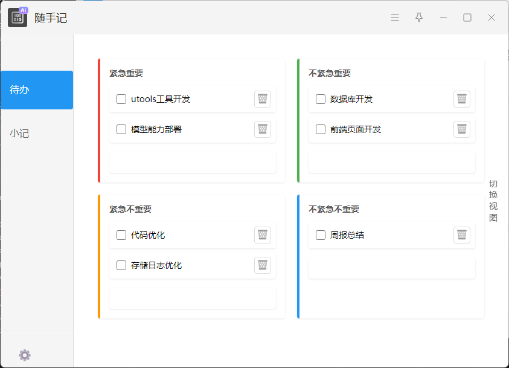This screenshot has height=368, width=509.
Task: Delete the 前端页面开发 task
Action: point(462,129)
